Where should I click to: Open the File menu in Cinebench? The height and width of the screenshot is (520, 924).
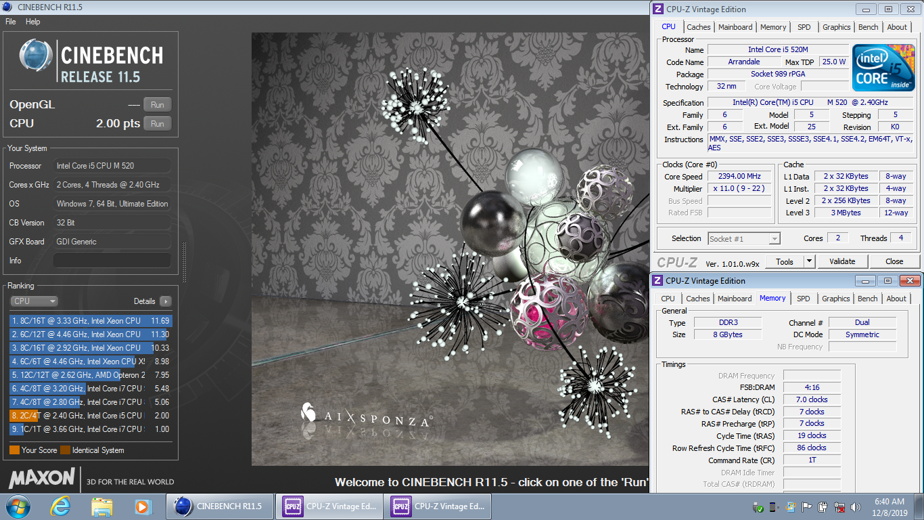click(x=10, y=22)
